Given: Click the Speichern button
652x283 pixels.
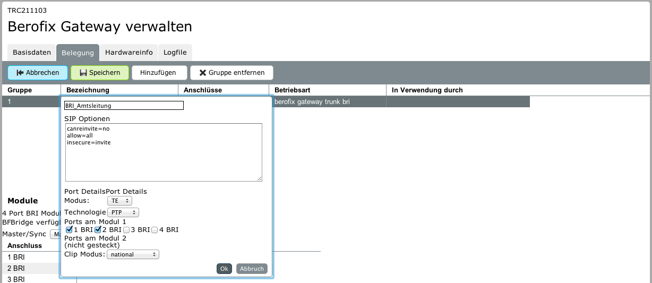Looking at the screenshot, I should pos(100,73).
